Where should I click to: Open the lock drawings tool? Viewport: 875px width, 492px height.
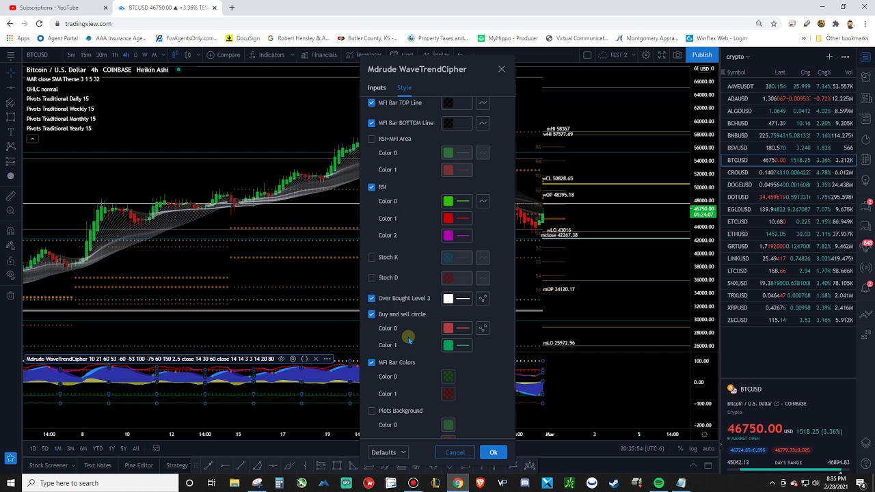click(x=10, y=260)
